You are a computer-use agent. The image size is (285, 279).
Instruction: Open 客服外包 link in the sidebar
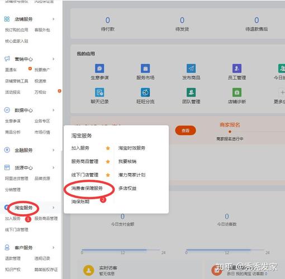[42, 30]
